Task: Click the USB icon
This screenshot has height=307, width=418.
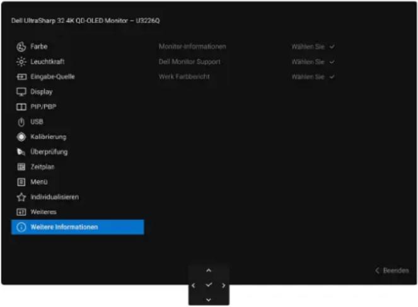Action: (x=21, y=122)
